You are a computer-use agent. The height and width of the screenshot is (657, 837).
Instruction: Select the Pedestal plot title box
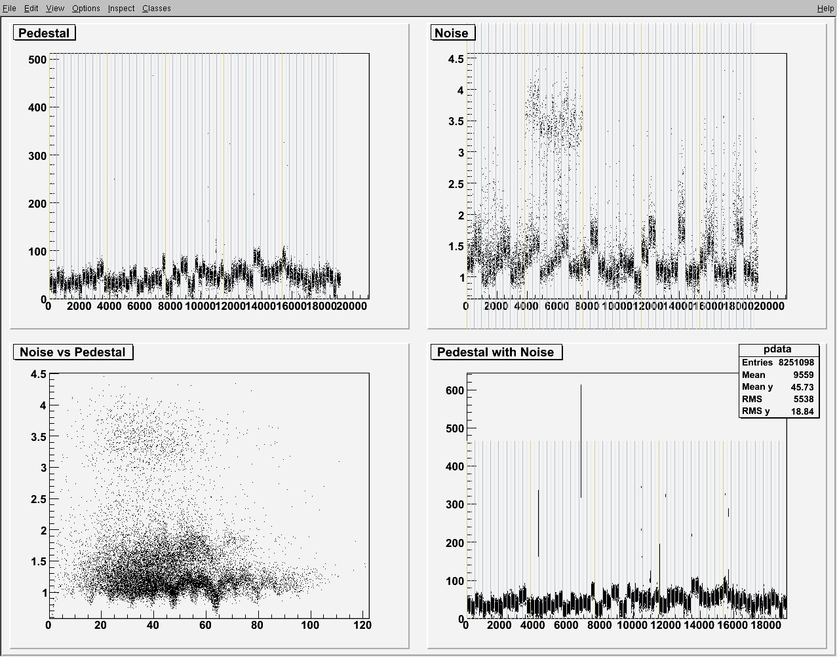click(44, 33)
